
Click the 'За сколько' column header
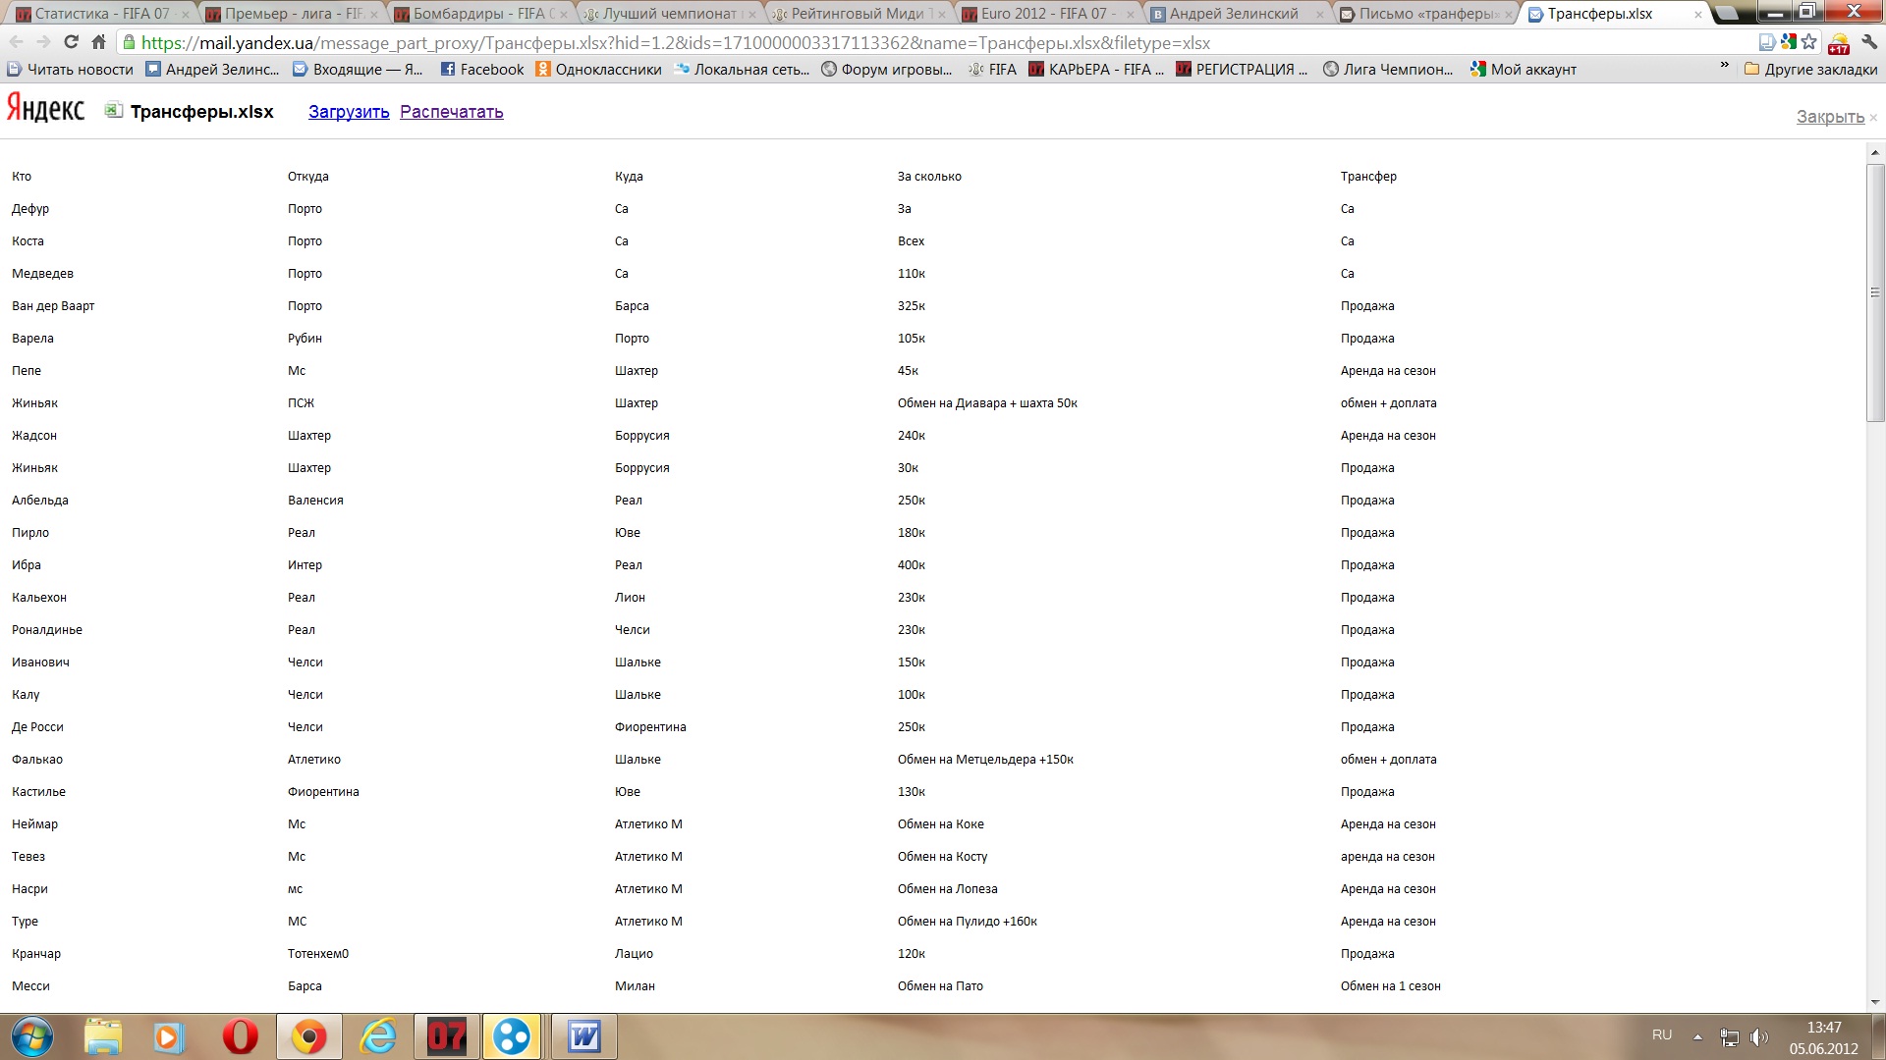[x=929, y=177]
